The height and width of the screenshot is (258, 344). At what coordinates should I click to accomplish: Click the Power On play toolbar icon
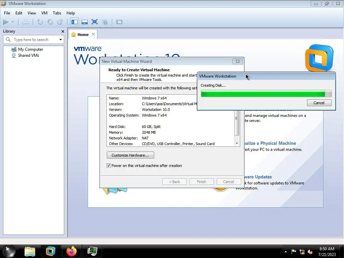(6, 22)
